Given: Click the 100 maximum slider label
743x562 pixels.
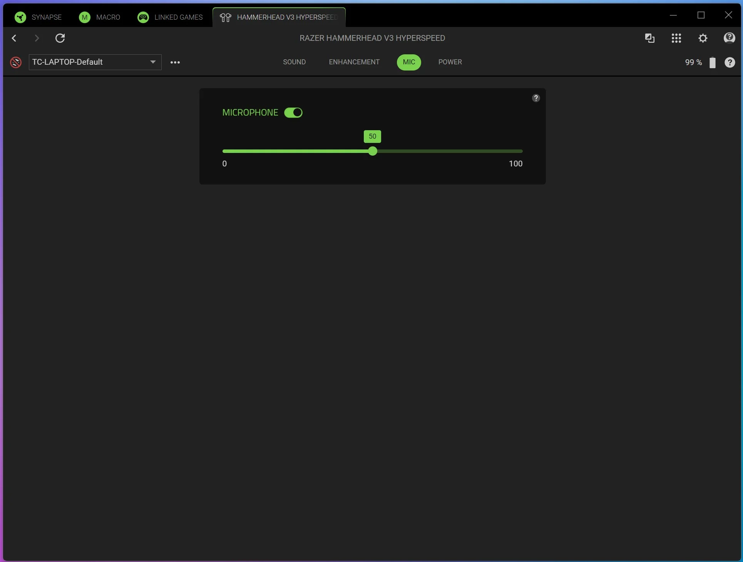Looking at the screenshot, I should [x=516, y=164].
